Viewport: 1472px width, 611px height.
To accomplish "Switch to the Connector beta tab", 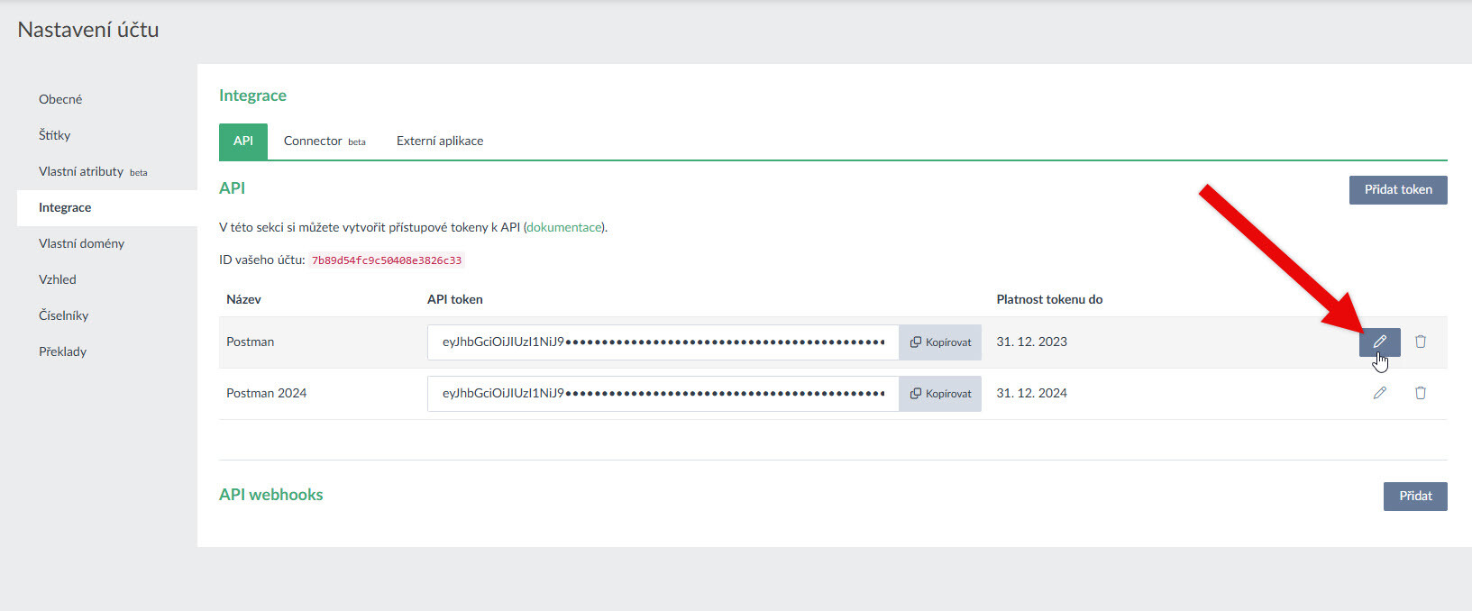I will coord(324,141).
